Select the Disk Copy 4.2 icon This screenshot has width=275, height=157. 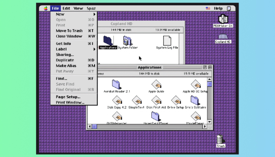point(117,100)
